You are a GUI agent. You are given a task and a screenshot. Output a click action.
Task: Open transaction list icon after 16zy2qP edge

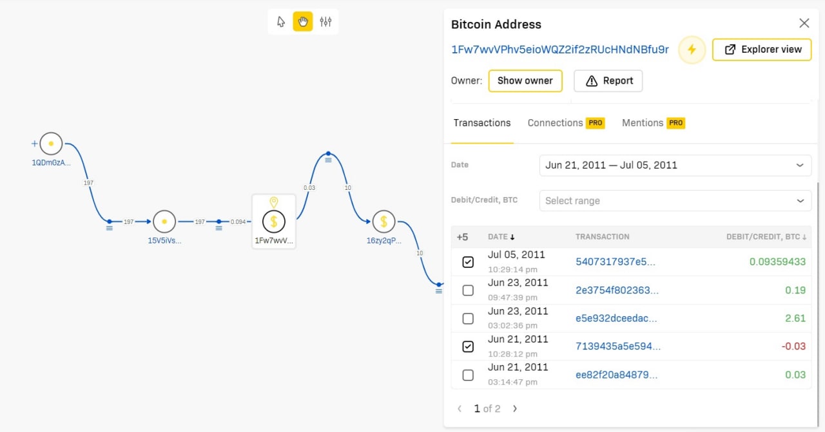(x=438, y=291)
